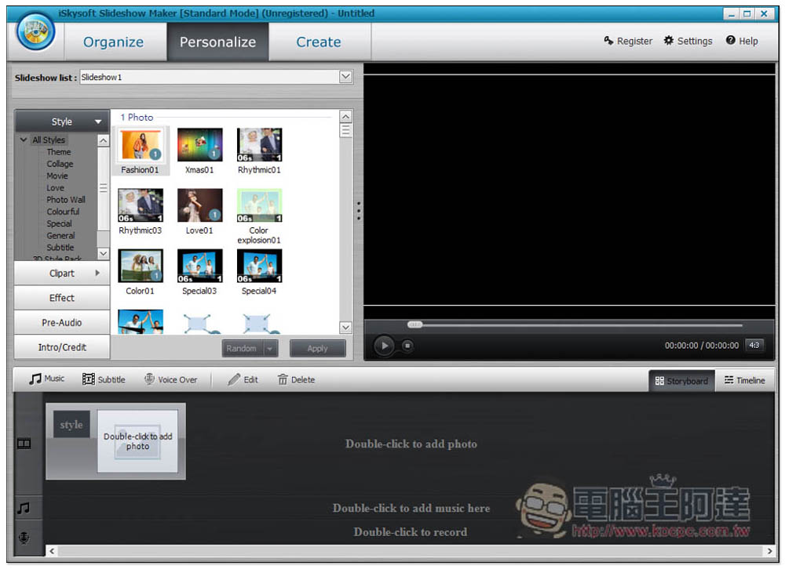785x569 pixels.
Task: Stop preview playback
Action: coord(407,345)
